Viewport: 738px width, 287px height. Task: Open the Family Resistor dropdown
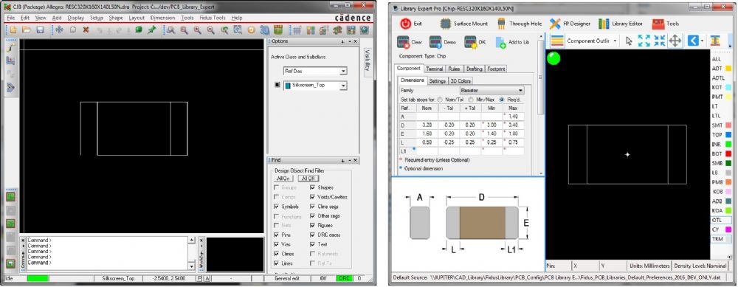[492, 90]
